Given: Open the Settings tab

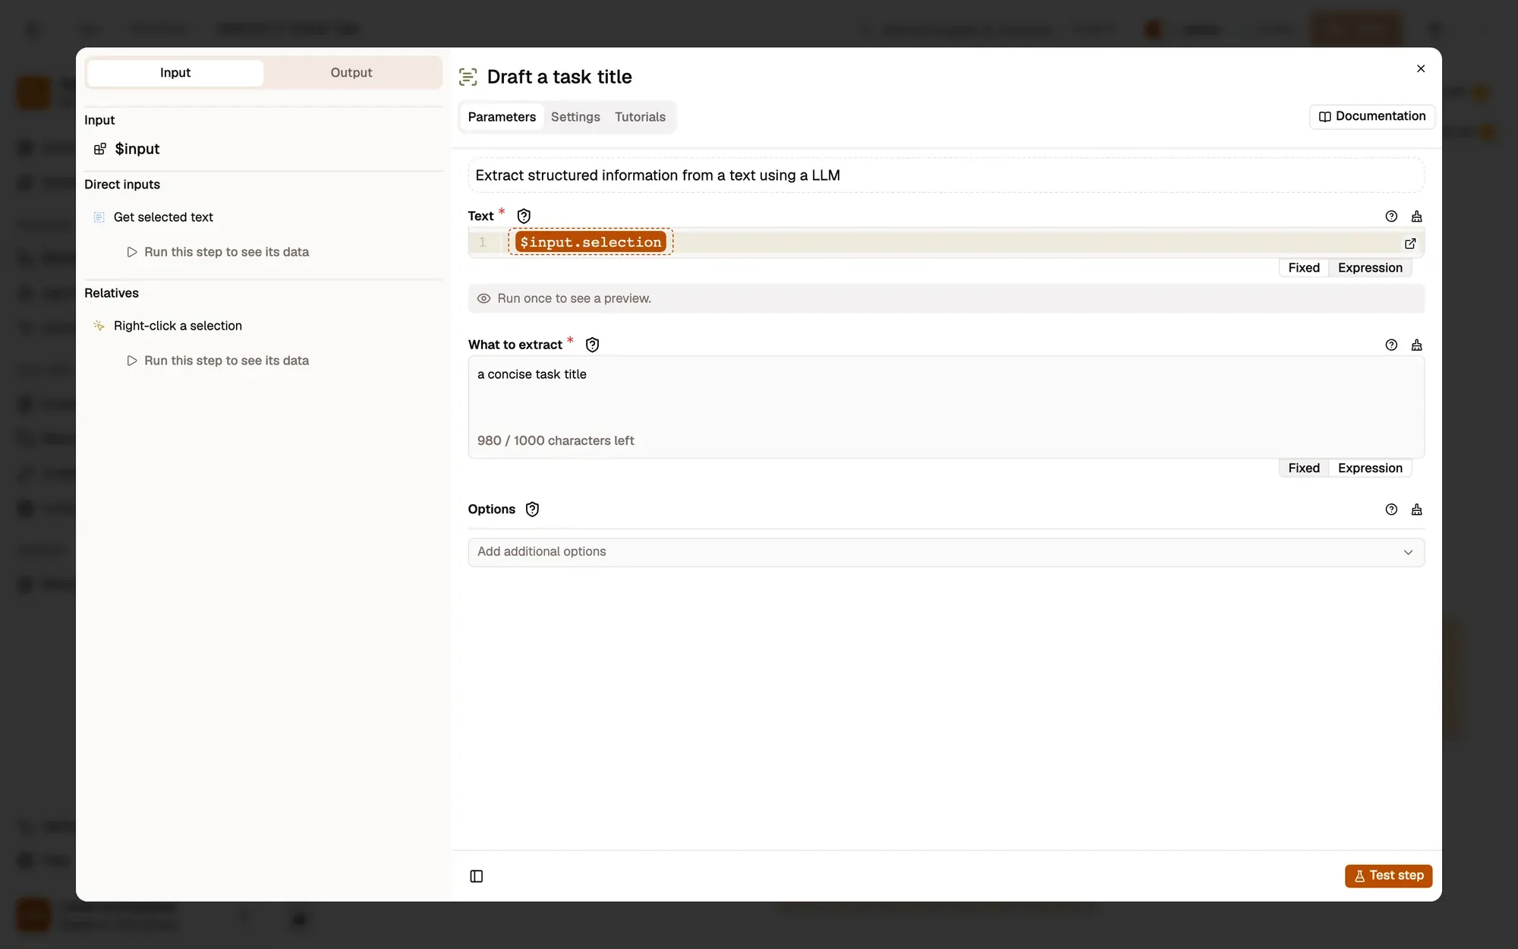Looking at the screenshot, I should click(x=575, y=117).
